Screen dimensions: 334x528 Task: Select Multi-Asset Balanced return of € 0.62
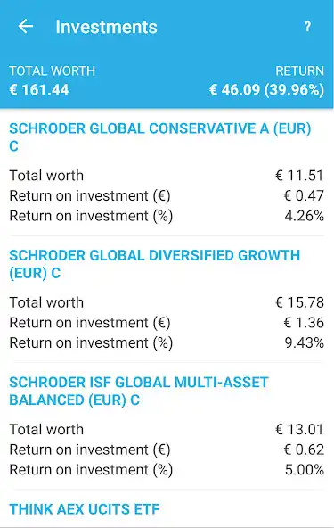coord(167,450)
